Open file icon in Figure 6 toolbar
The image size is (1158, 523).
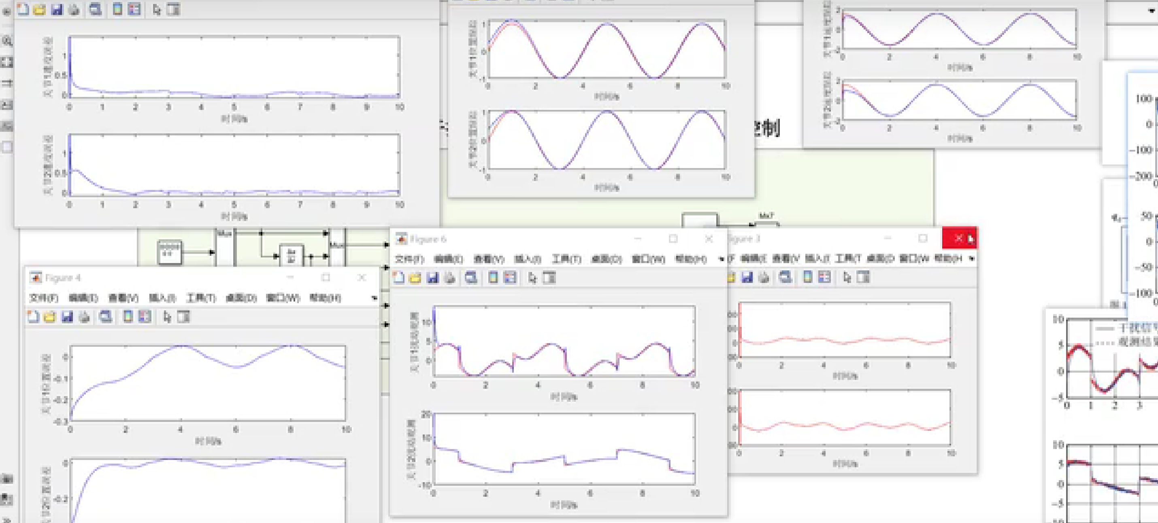(415, 278)
